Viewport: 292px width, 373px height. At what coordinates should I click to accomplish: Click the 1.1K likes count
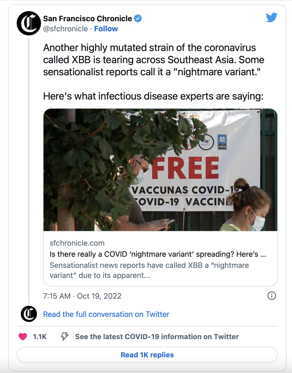click(40, 337)
